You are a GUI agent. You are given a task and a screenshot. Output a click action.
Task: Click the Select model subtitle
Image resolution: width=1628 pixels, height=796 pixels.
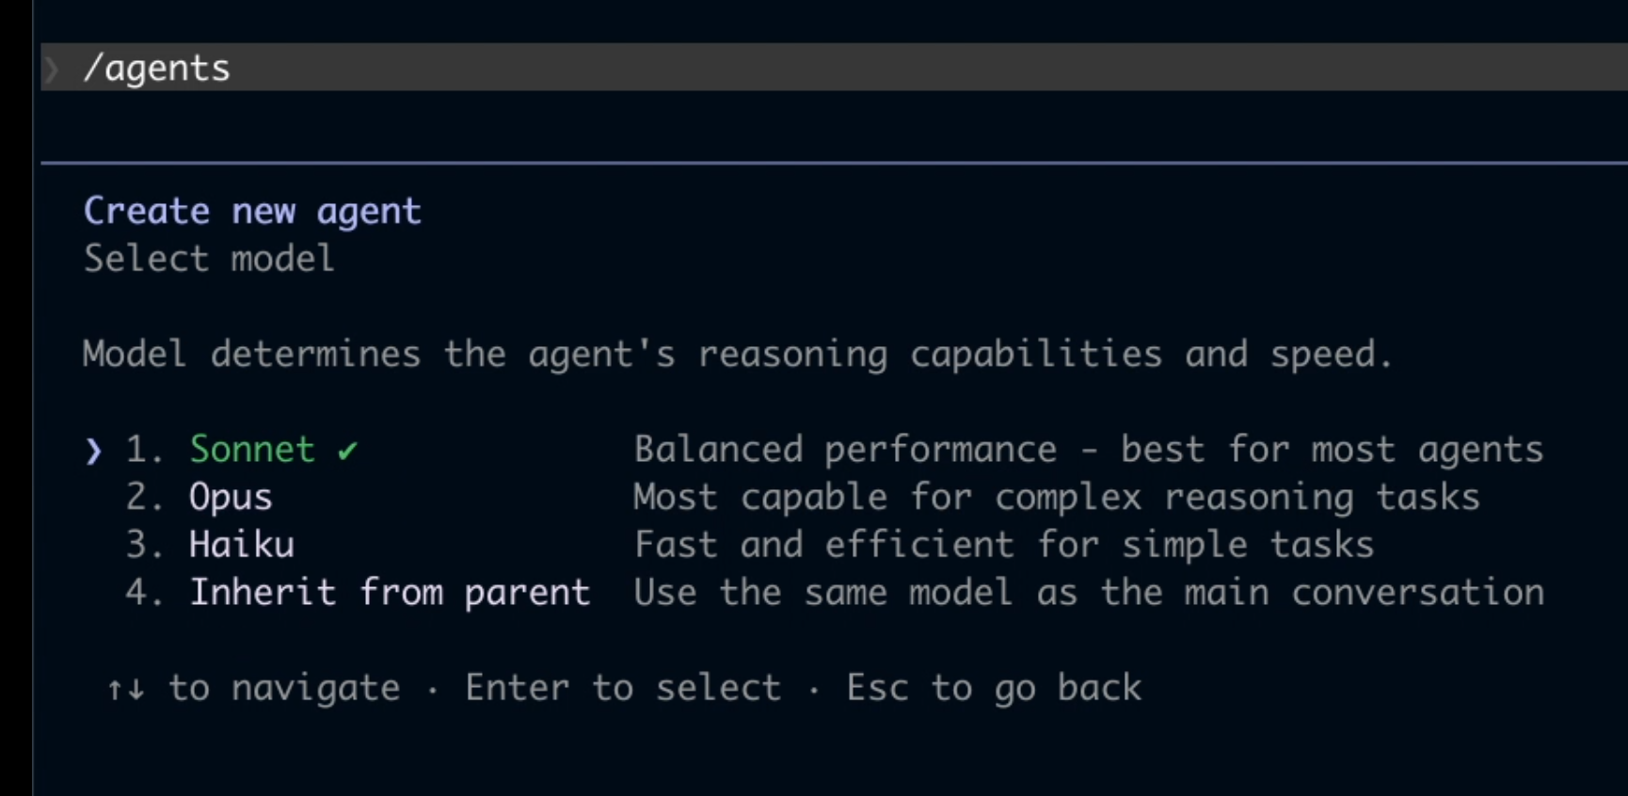coord(209,259)
